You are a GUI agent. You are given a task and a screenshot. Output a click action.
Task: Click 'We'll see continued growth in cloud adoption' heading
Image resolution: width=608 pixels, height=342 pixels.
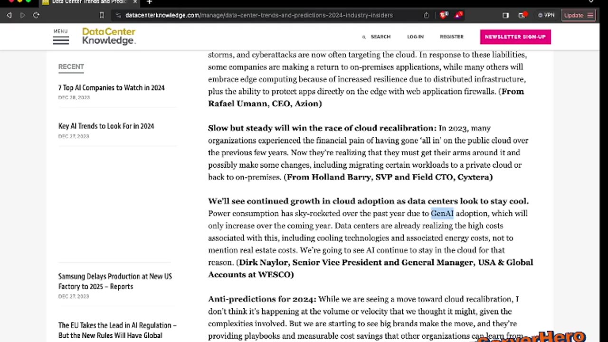tap(368, 201)
